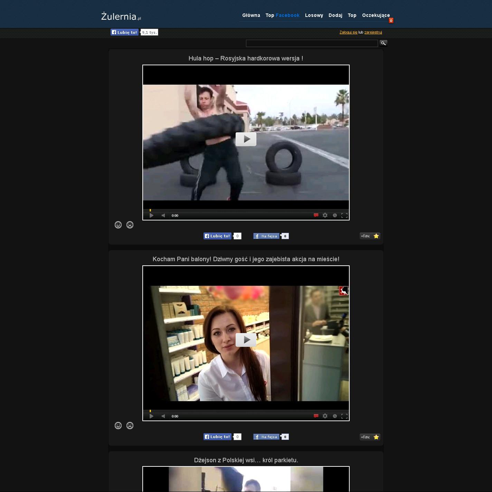Viewport: 492px width, 492px height.
Task: Click the zarejestruj link
Action: coord(373,32)
